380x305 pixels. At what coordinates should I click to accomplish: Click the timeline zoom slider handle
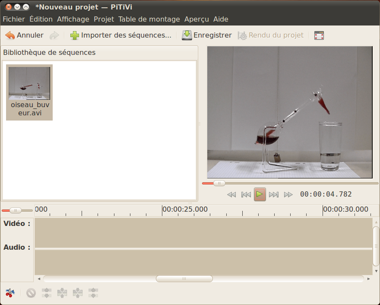click(x=16, y=210)
